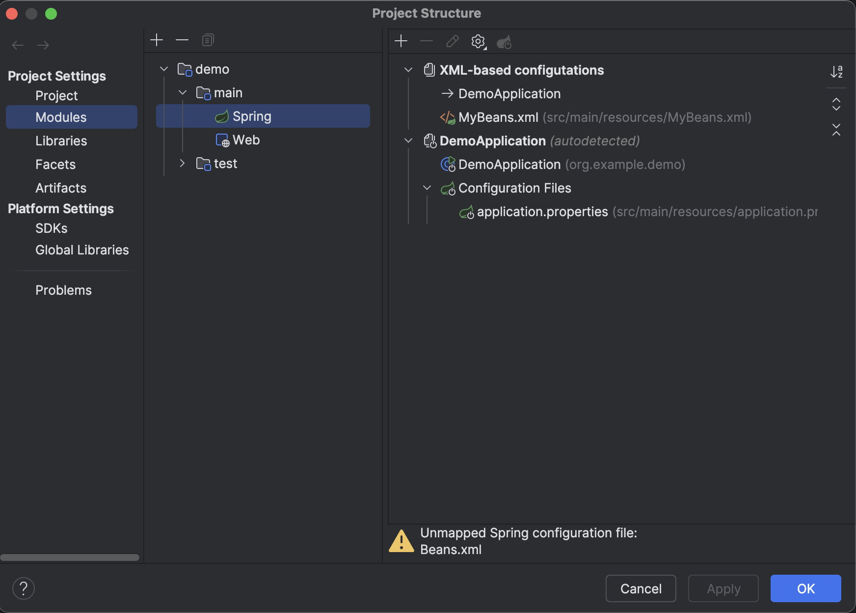The height and width of the screenshot is (613, 856).
Task: Open the Libraries settings section
Action: 61,141
